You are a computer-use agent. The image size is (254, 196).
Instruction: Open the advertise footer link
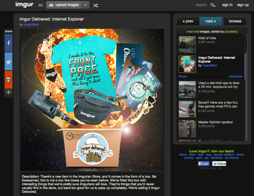coord(216,158)
